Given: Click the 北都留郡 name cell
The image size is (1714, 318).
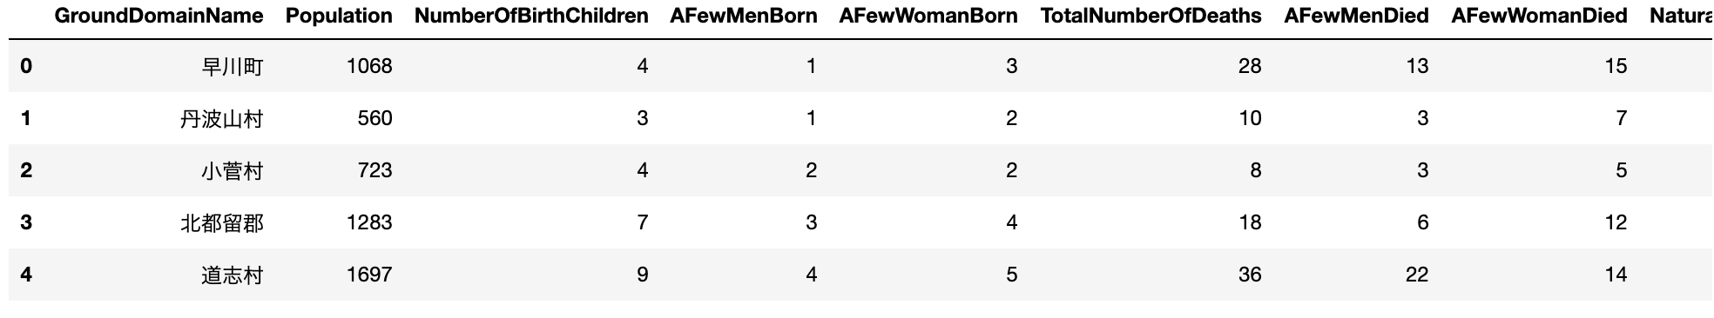Looking at the screenshot, I should [x=221, y=223].
